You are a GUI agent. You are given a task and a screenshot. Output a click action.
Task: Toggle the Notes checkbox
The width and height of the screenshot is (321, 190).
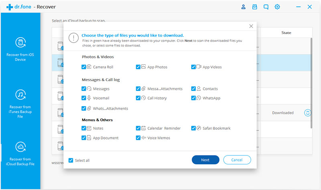[83, 128]
